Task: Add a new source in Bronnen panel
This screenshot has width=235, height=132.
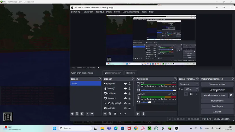Action: click(105, 114)
